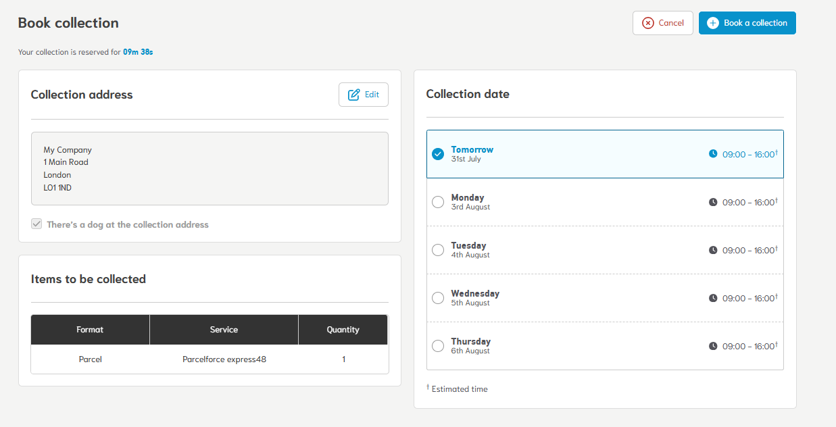Click the pencil icon on the Edit button

click(x=353, y=95)
